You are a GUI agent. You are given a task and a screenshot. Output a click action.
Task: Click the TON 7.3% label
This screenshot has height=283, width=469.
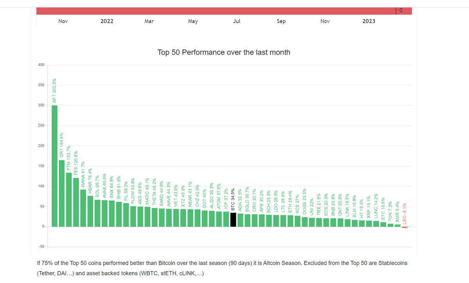pos(390,212)
